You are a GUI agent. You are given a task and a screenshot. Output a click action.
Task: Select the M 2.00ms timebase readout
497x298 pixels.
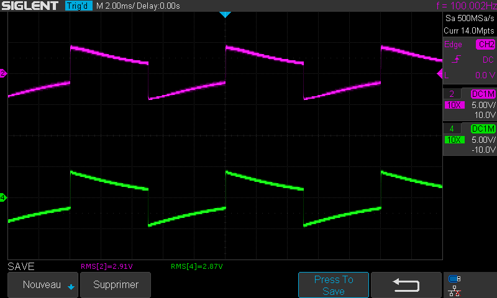115,6
